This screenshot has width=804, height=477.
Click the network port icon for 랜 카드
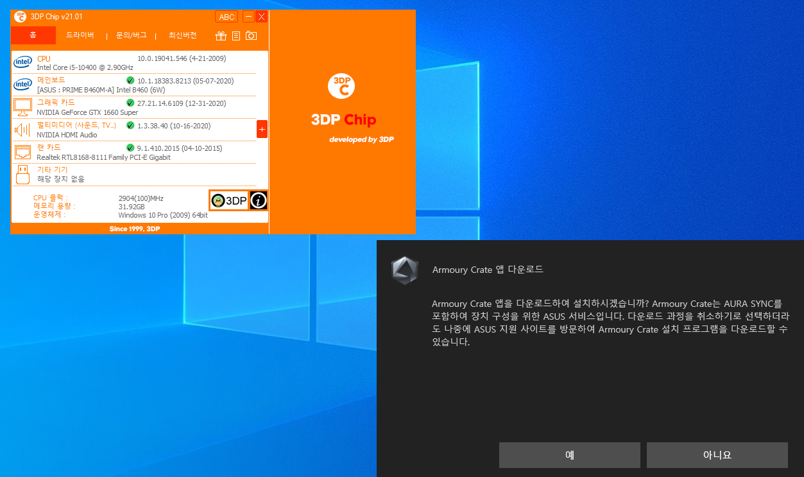[22, 152]
